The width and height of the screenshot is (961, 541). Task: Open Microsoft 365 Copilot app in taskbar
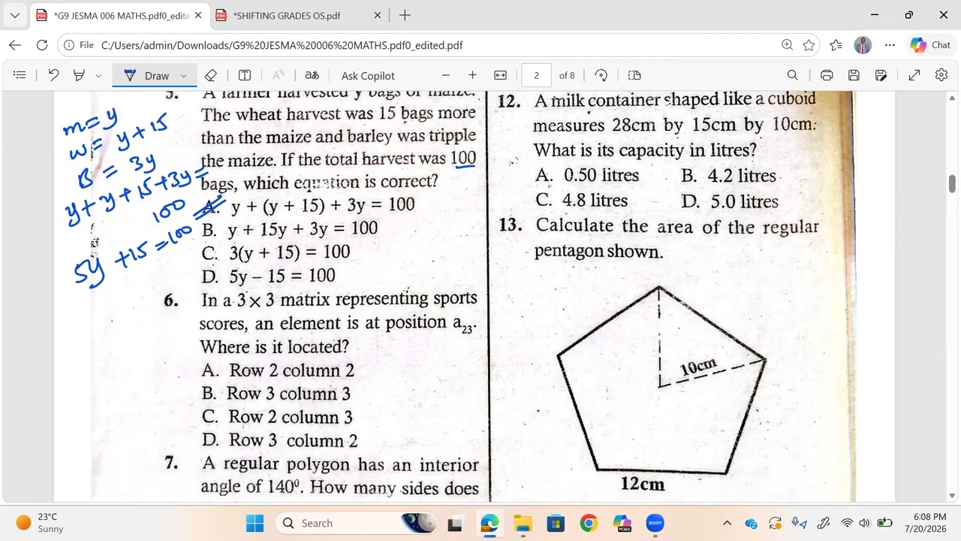tap(622, 523)
